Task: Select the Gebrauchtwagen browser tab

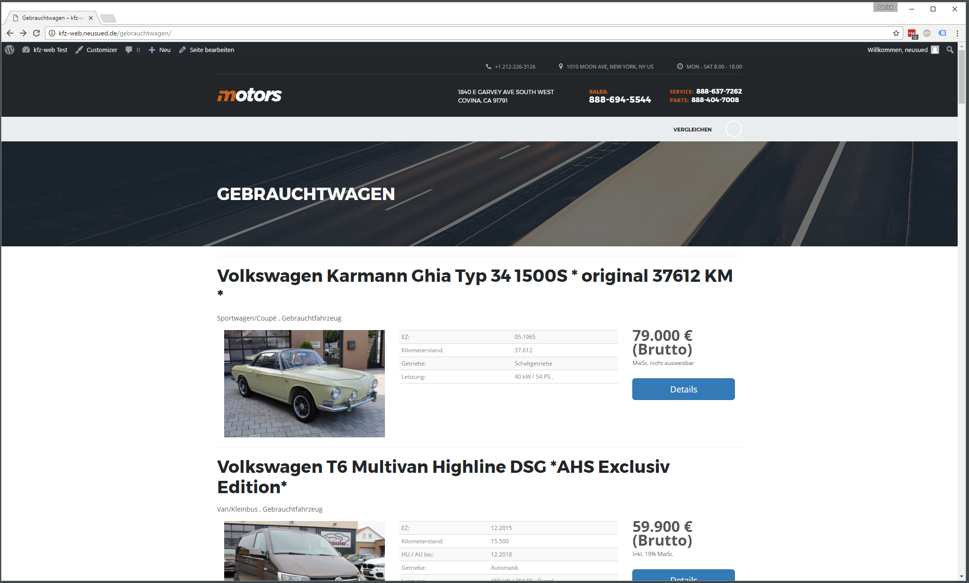Action: (x=52, y=18)
